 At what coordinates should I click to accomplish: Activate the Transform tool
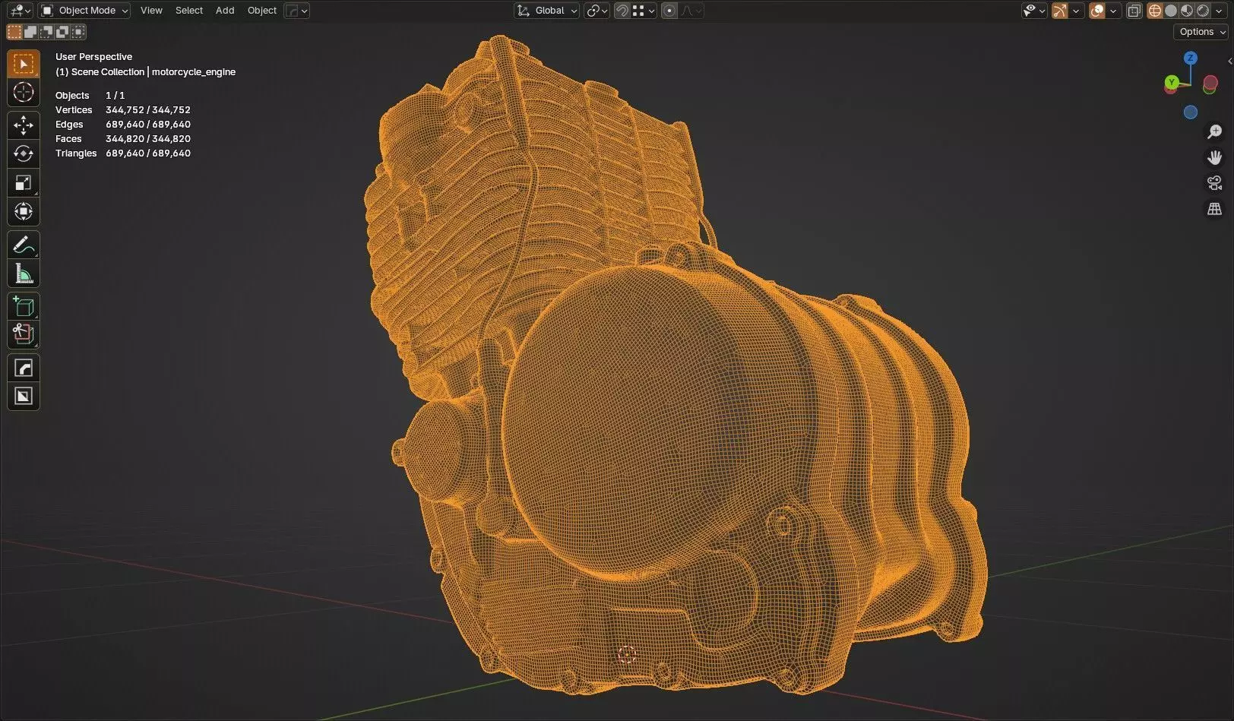(24, 212)
